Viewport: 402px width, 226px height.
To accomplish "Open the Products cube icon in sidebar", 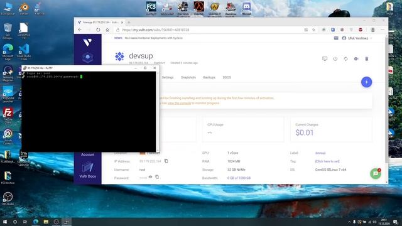I will pos(88,57).
